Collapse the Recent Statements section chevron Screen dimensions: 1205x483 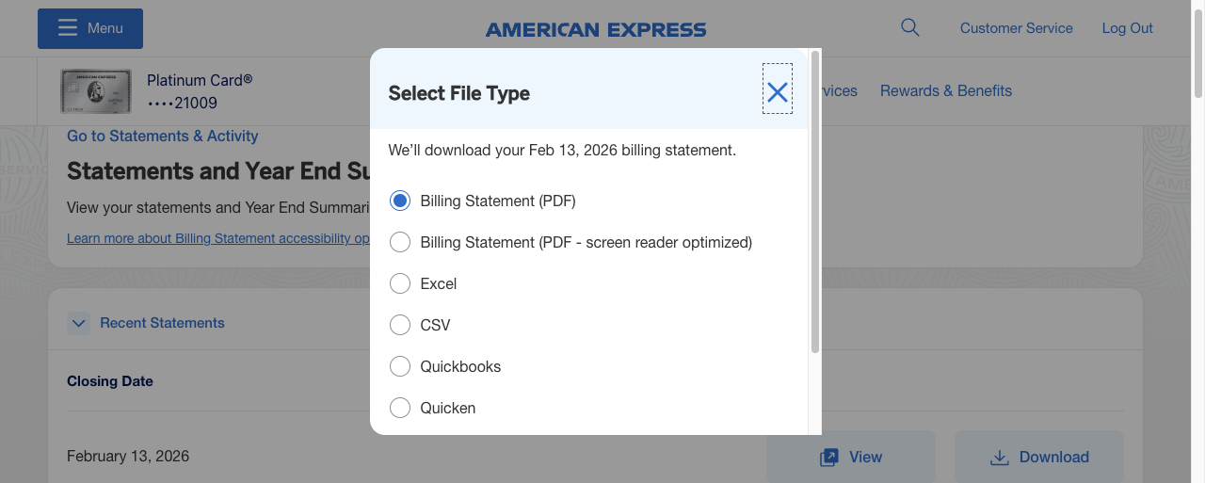78,323
